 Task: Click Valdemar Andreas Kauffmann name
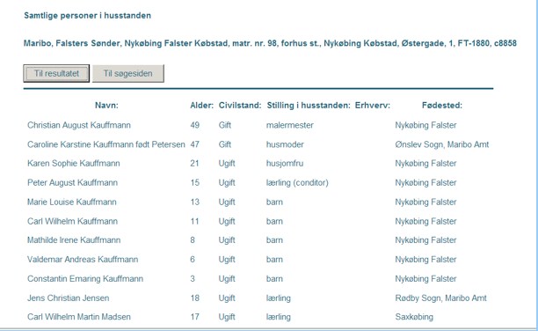coord(83,259)
